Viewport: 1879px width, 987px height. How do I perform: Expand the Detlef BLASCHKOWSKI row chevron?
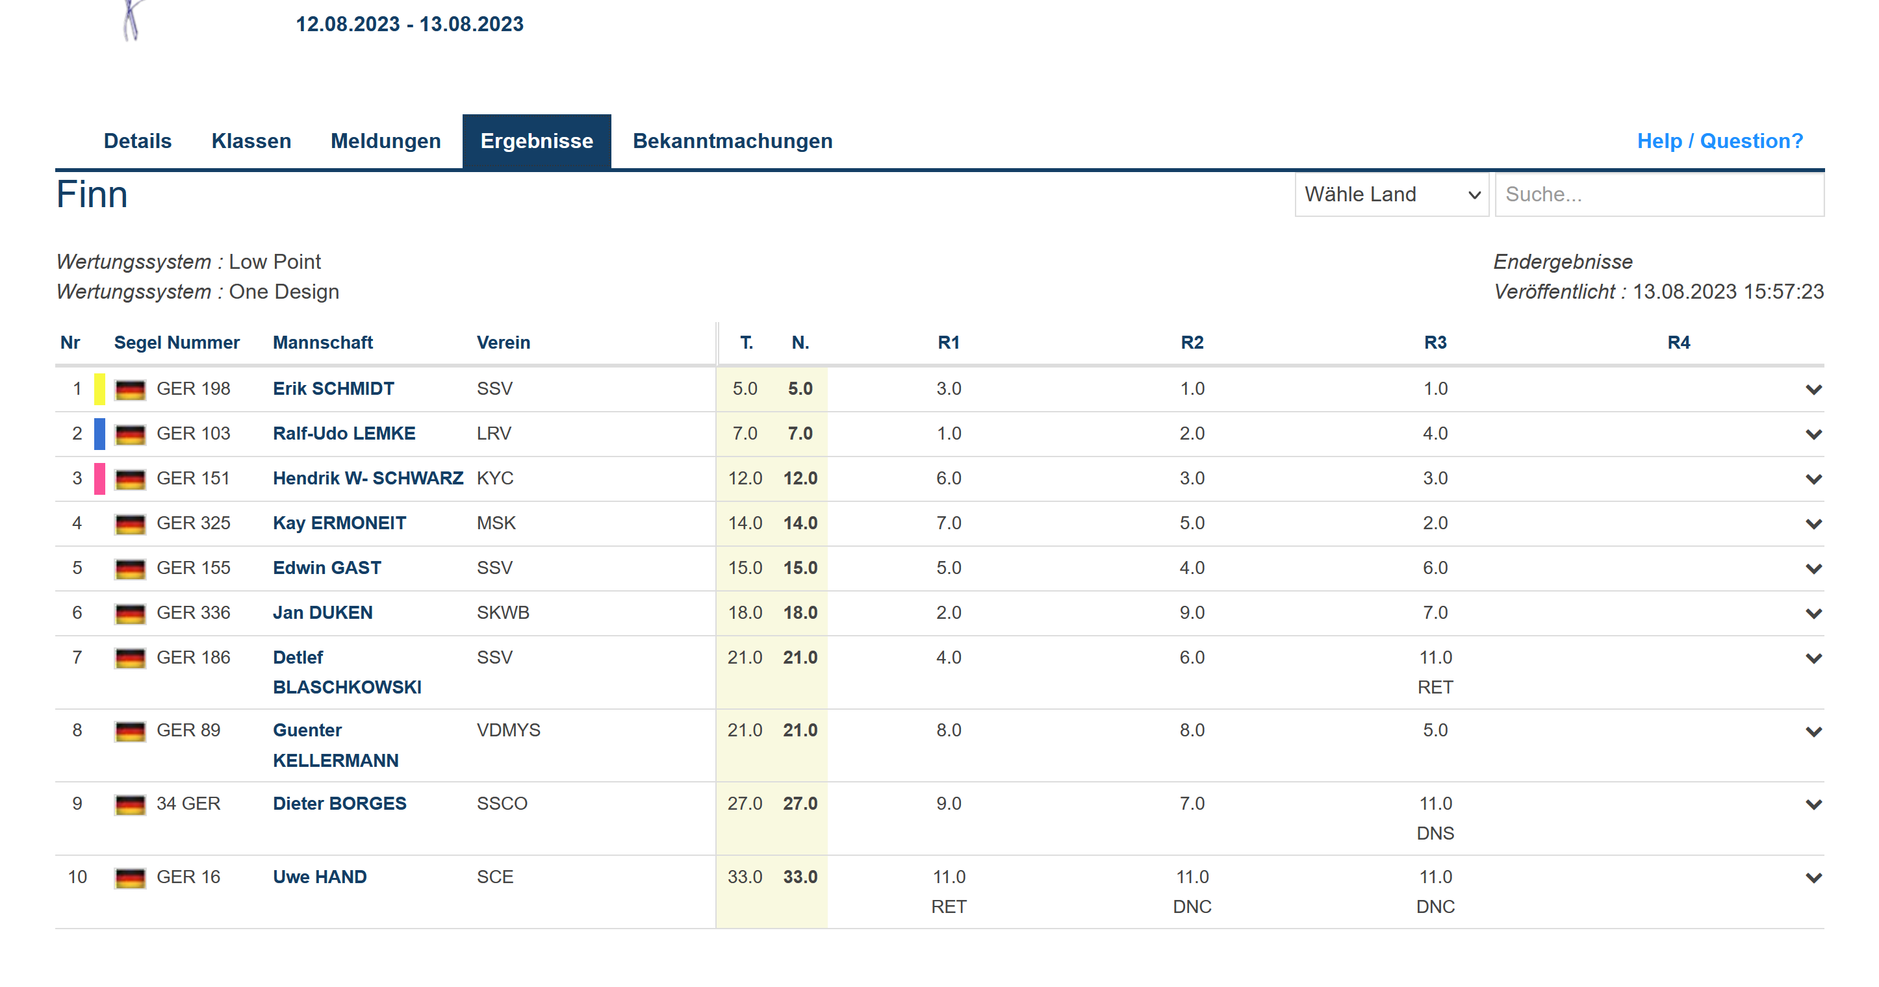click(1813, 658)
